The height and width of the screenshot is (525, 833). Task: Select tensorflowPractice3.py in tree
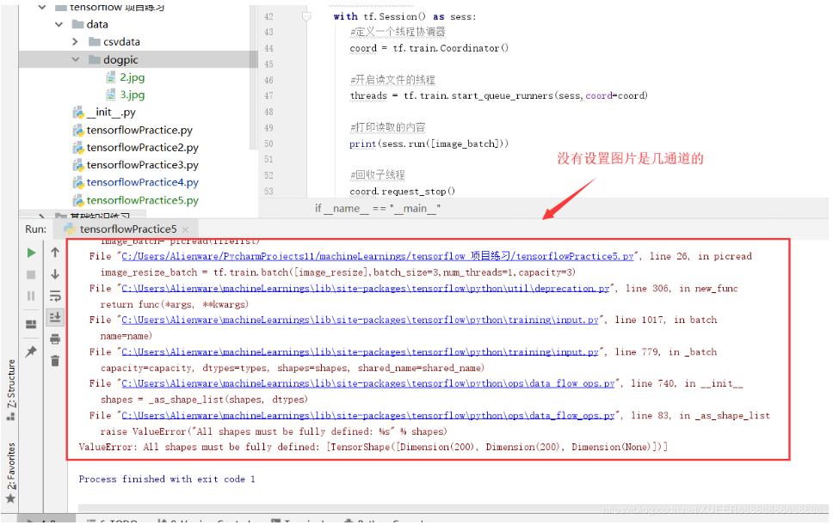pyautogui.click(x=143, y=165)
